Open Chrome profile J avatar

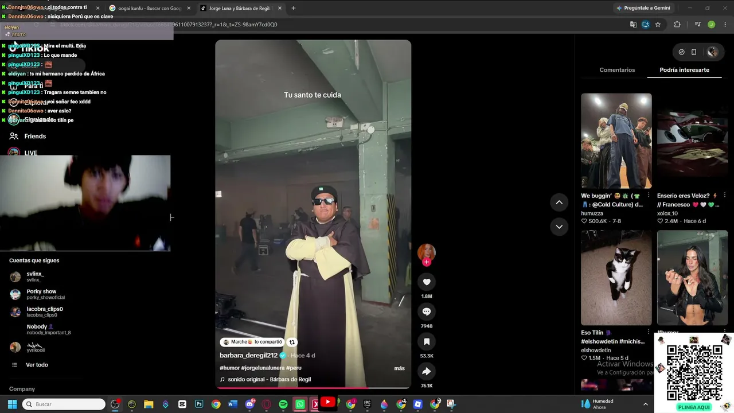(x=712, y=25)
